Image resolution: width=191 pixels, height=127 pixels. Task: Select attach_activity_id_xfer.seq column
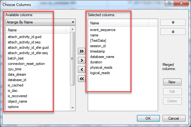[x=28, y=53]
